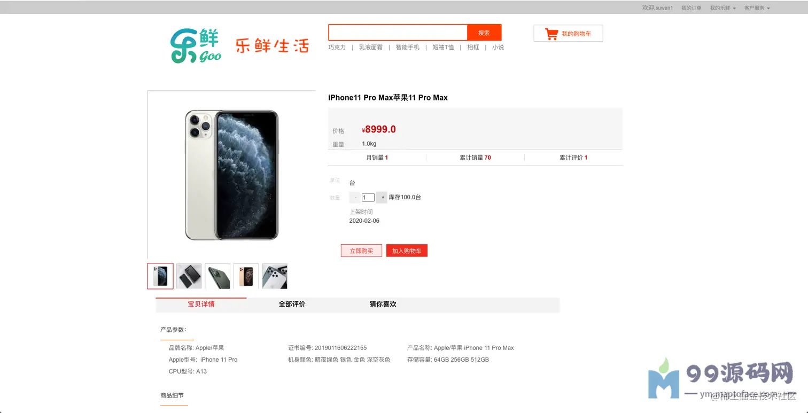Image resolution: width=808 pixels, height=413 pixels.
Task: Click the 立即购买 button
Action: pyautogui.click(x=361, y=251)
